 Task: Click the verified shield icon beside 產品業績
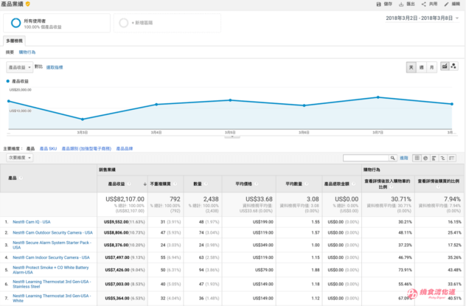click(x=27, y=4)
